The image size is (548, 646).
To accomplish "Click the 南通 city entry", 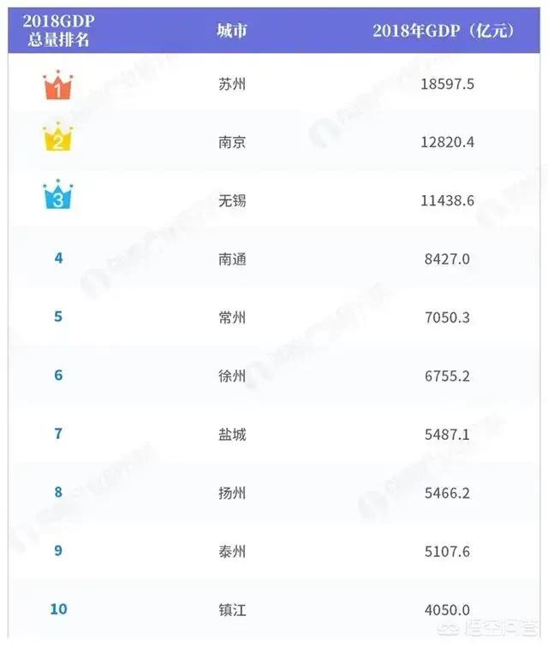I will coord(232,258).
